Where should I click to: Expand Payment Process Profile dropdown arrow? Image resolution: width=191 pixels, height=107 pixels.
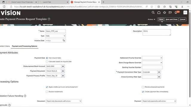point(63,76)
